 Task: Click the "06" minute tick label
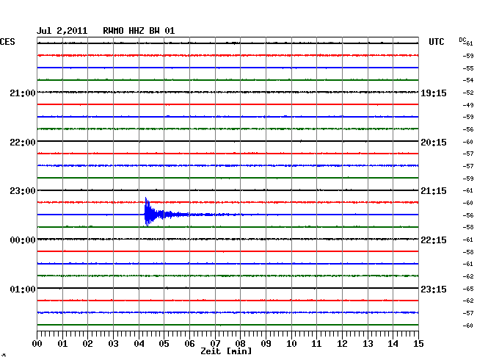coord(189,344)
